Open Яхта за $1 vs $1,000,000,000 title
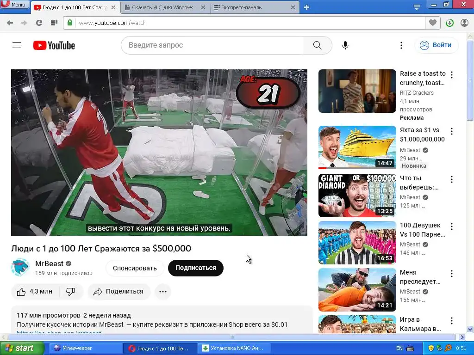This screenshot has height=355, width=474. click(422, 135)
